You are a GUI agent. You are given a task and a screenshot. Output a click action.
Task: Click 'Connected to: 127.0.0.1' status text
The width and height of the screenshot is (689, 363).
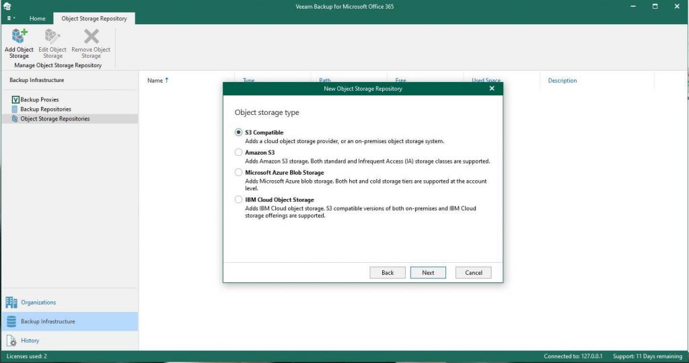[573, 356]
